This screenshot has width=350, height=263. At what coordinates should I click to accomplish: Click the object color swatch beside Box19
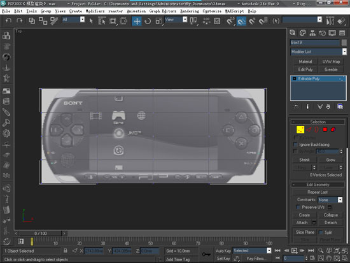coord(344,43)
